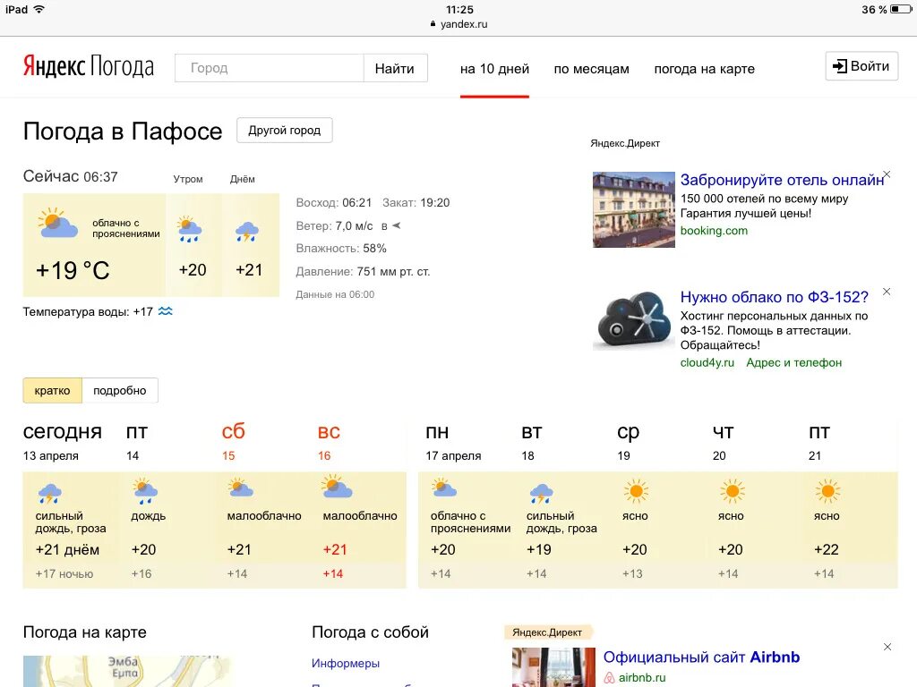
Task: Click the вс Sunday heading
Action: tap(329, 432)
